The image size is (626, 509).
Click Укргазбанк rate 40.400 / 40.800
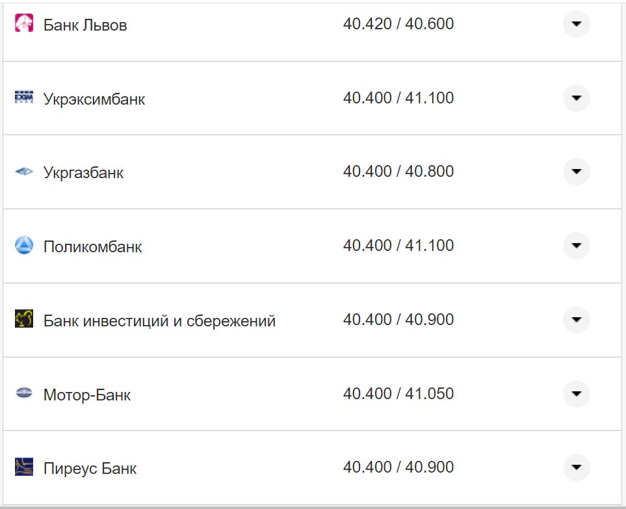coord(398,172)
